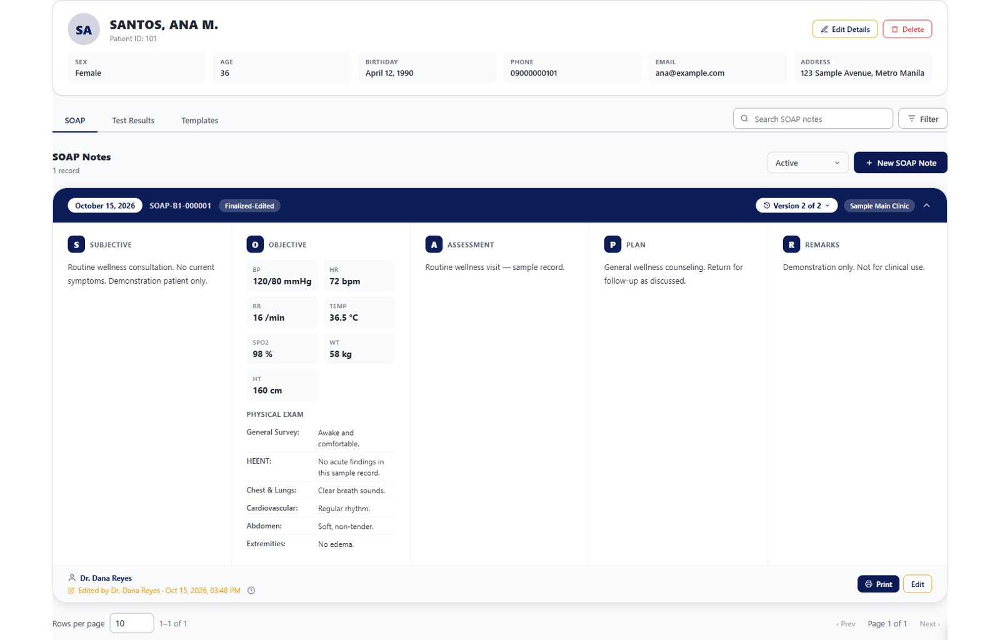
Task: Edit the SOAP note
Action: click(917, 584)
